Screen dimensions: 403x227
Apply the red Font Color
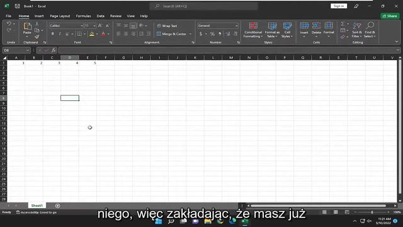pyautogui.click(x=103, y=34)
